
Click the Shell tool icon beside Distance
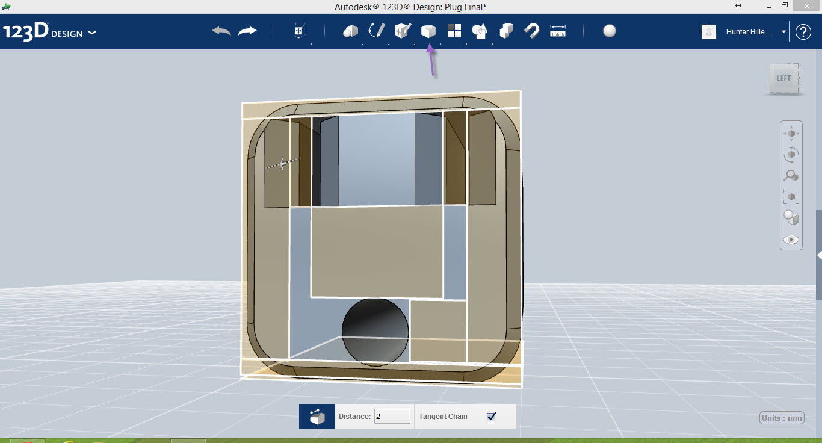317,417
